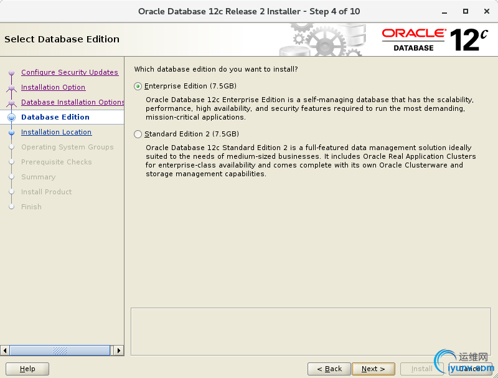Image resolution: width=498 pixels, height=378 pixels.
Task: Maximize the installer window
Action: (465, 11)
